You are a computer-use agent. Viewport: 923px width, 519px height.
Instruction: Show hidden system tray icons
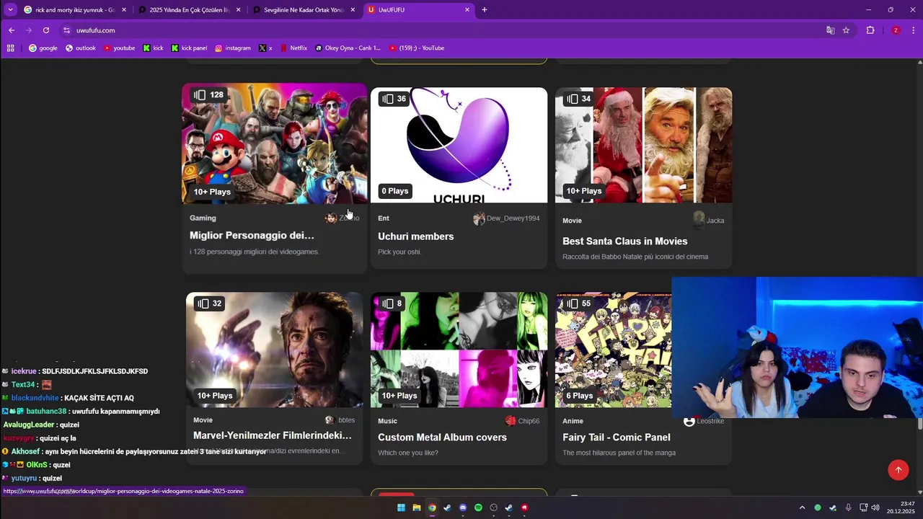802,507
